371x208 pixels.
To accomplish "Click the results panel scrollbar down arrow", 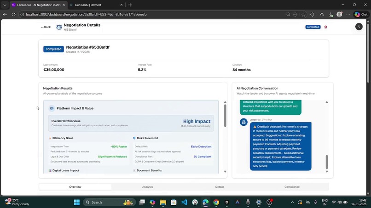I will [x=225, y=172].
